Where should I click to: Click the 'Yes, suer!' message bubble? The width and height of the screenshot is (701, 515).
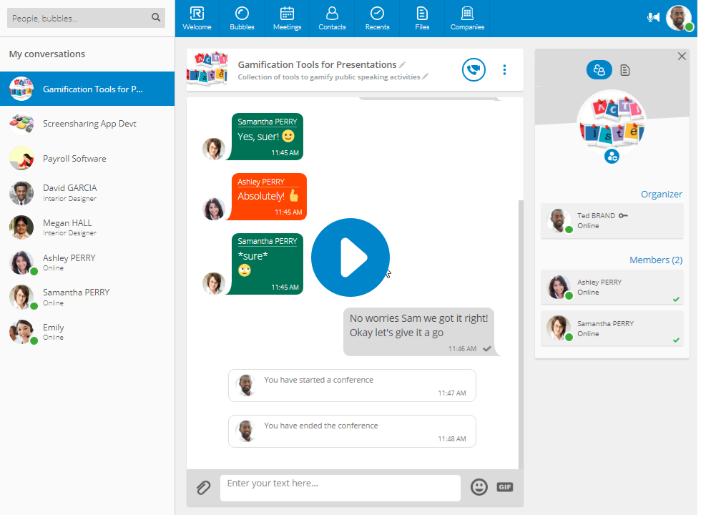tap(267, 137)
